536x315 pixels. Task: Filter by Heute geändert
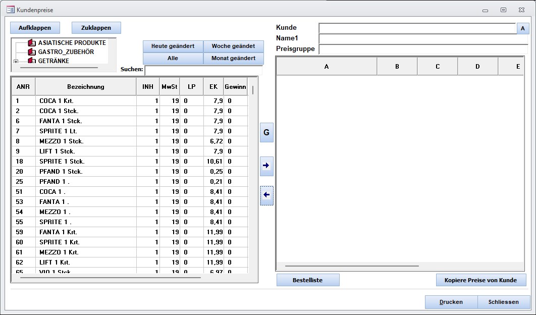tap(173, 46)
